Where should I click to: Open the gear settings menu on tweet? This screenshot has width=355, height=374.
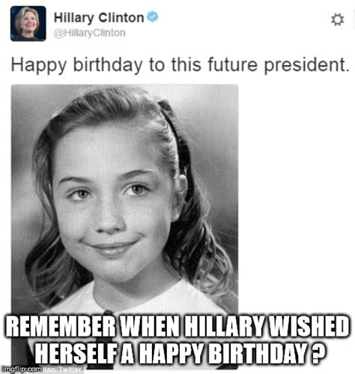(337, 19)
